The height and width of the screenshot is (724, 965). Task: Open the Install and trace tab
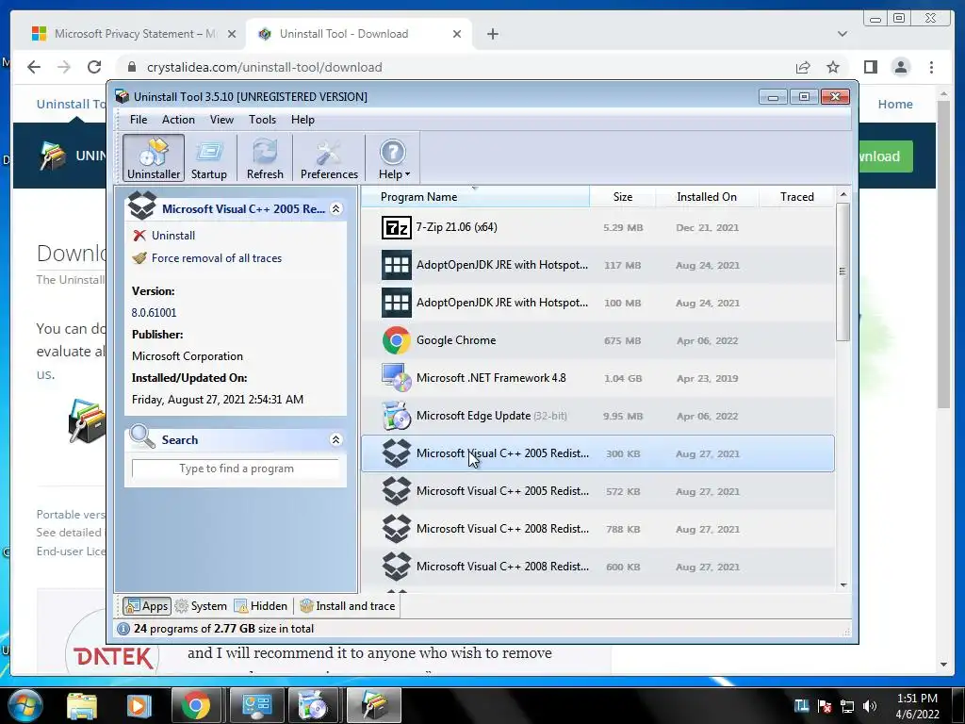(348, 606)
